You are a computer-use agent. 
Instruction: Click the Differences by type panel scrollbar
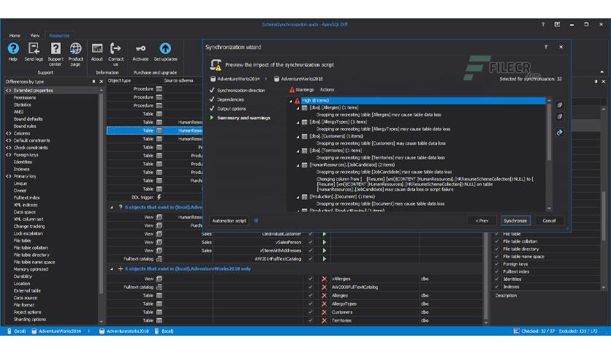pyautogui.click(x=102, y=193)
